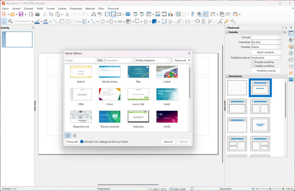Open the Súbor menu
Image resolution: width=295 pixels, height=191 pixels.
click(5, 8)
